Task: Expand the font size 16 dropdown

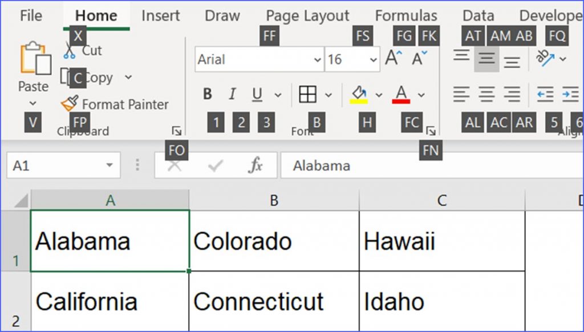Action: click(x=374, y=59)
